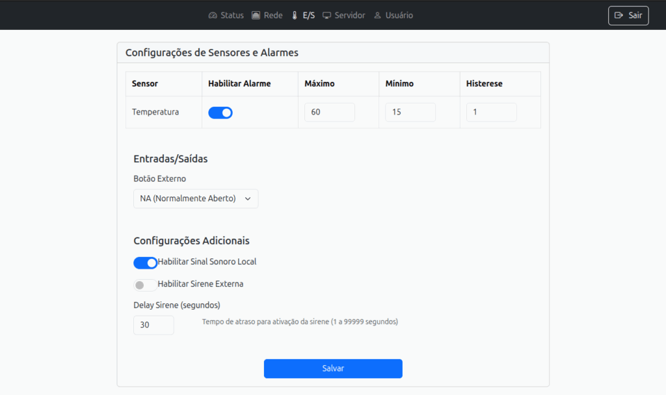This screenshot has height=395, width=666.
Task: Open the Servidor page from navbar text
Action: pos(350,16)
